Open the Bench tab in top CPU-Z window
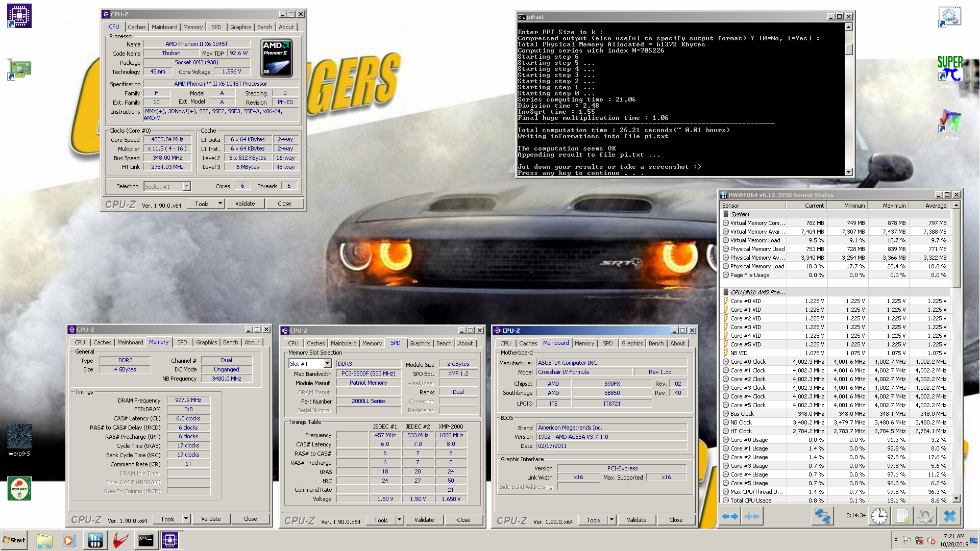Viewport: 980px width, 551px height. pyautogui.click(x=264, y=27)
